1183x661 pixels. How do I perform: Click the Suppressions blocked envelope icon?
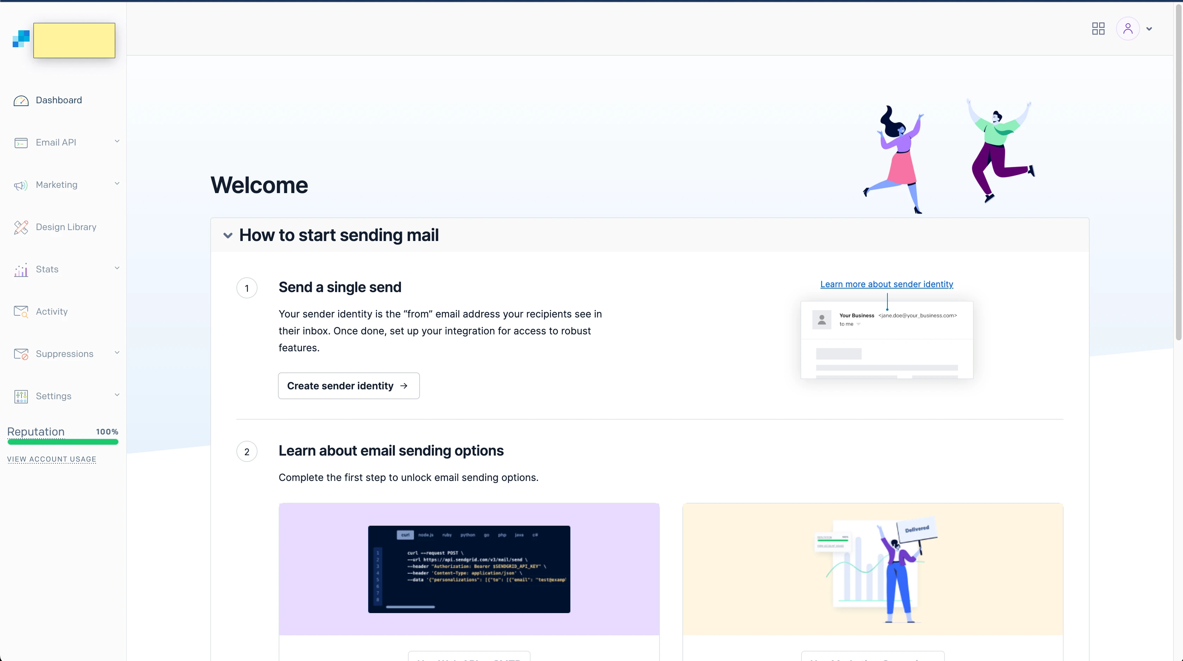21,354
